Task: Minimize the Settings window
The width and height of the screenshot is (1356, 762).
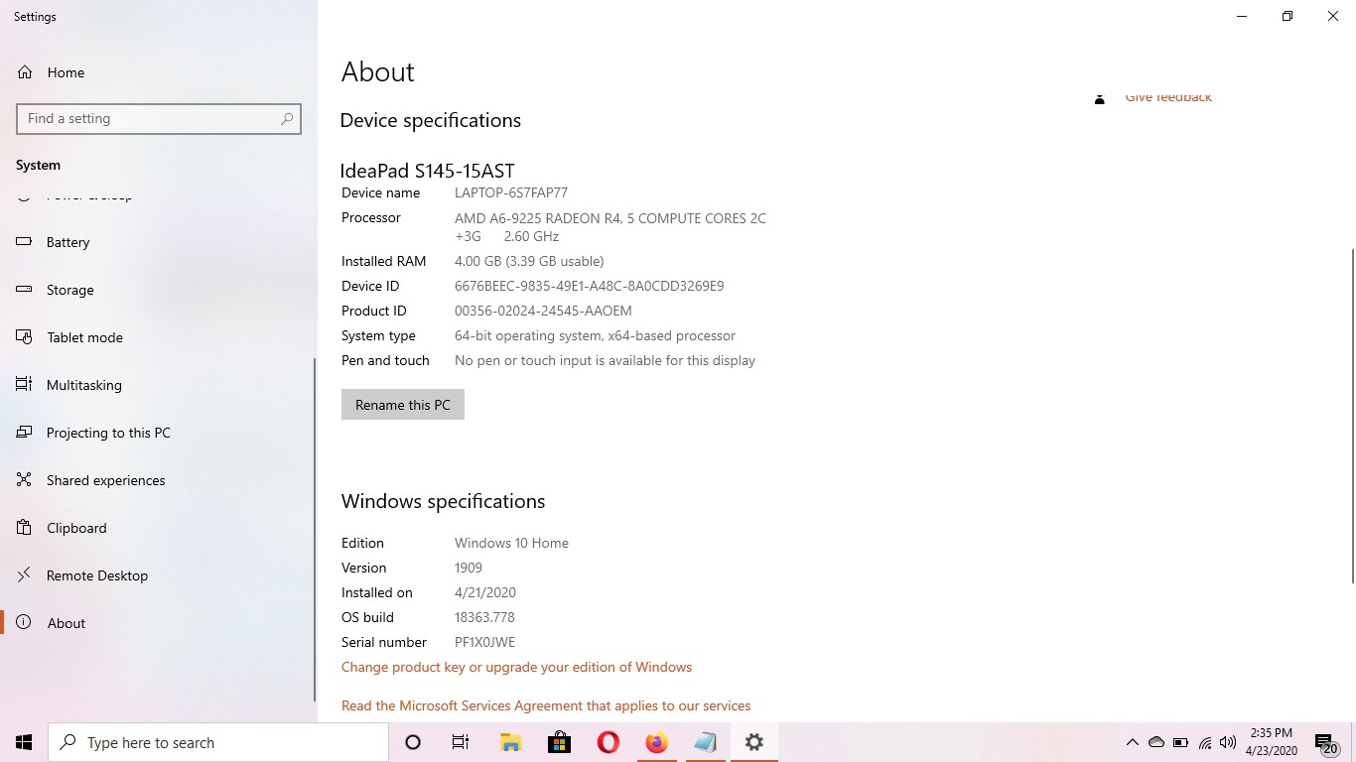Action: tap(1242, 16)
